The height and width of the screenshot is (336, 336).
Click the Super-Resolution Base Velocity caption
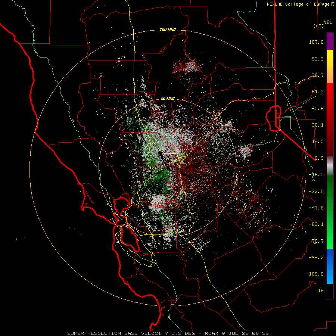168,333
